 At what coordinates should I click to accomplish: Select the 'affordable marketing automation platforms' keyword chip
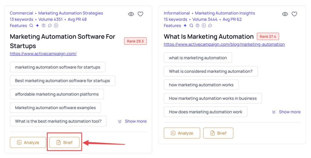tap(57, 94)
